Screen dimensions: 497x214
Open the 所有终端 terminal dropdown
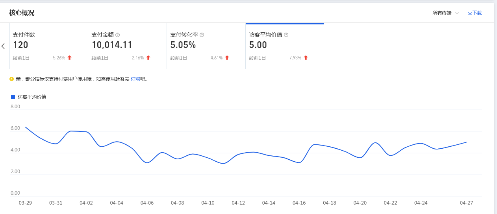click(445, 13)
